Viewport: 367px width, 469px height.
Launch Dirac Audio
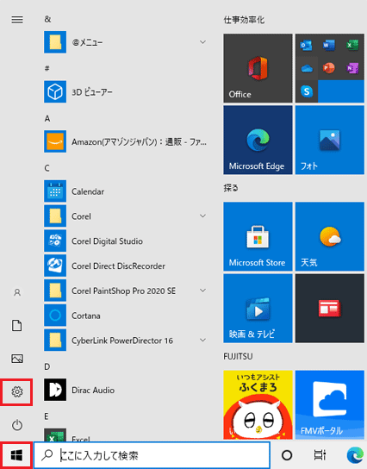(126, 390)
